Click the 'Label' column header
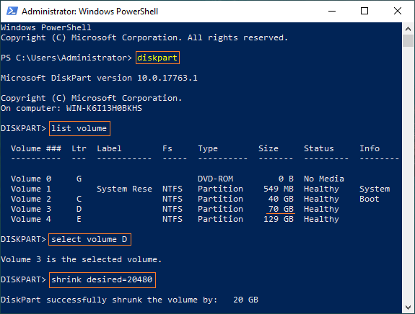Screen dimensions: 415x314 point(109,148)
